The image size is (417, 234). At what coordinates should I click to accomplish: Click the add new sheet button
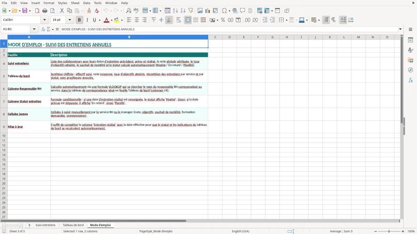click(29, 225)
